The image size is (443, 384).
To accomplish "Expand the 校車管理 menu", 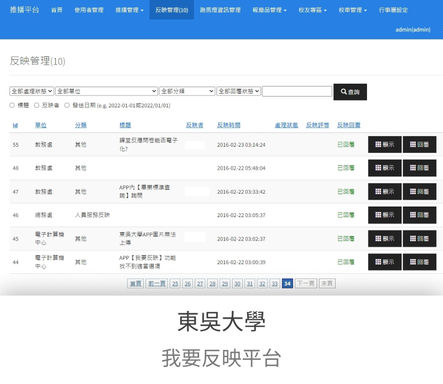I will (352, 10).
